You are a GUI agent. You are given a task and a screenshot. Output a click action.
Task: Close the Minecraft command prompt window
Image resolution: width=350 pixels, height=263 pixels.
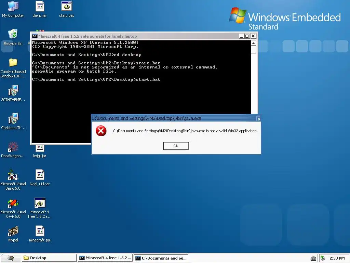253,36
